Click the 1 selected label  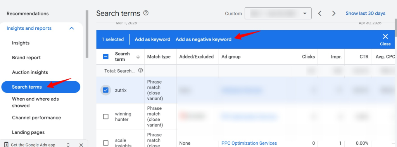[x=113, y=39]
